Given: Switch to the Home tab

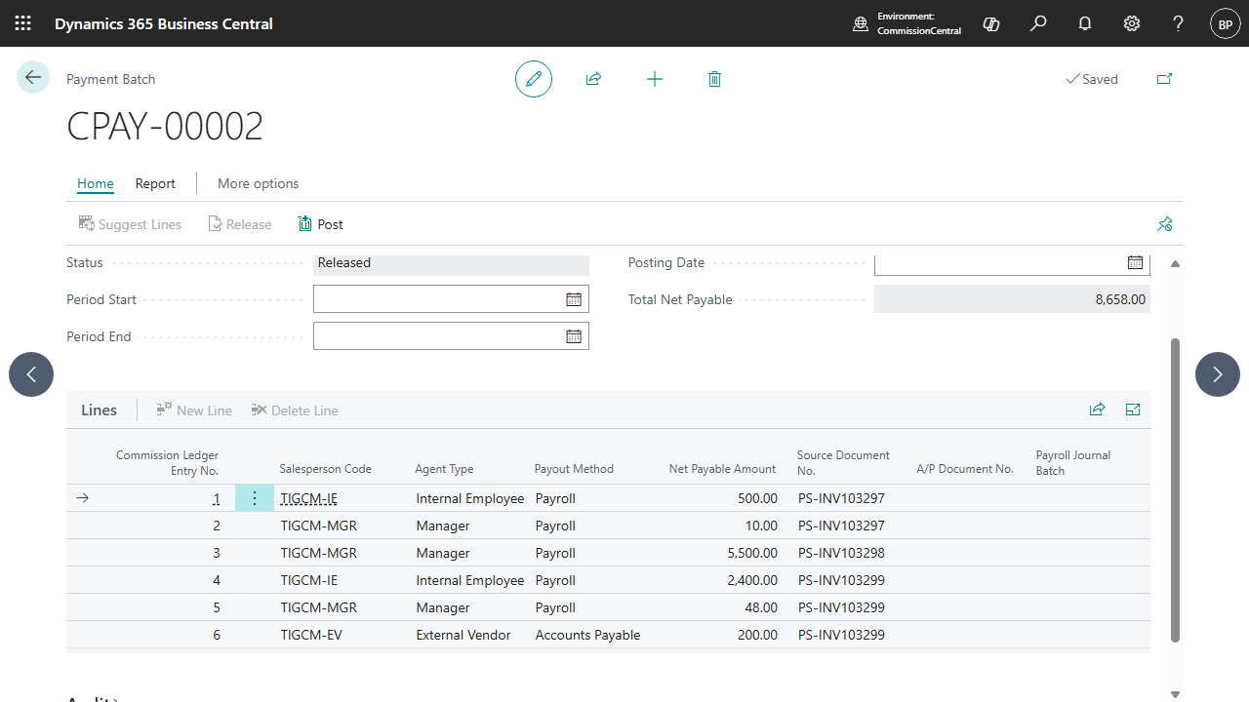Looking at the screenshot, I should [x=96, y=183].
